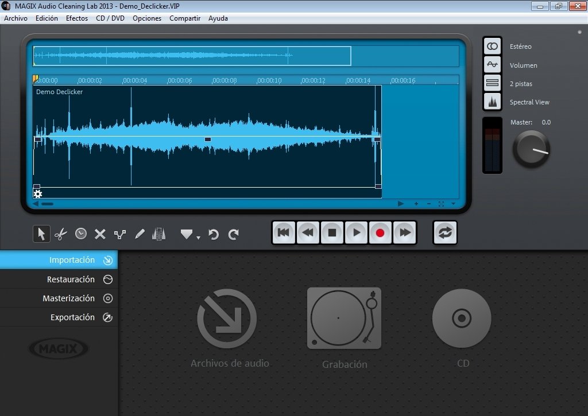Click the waveform overview strip
The width and height of the screenshot is (588, 416).
[x=246, y=56]
